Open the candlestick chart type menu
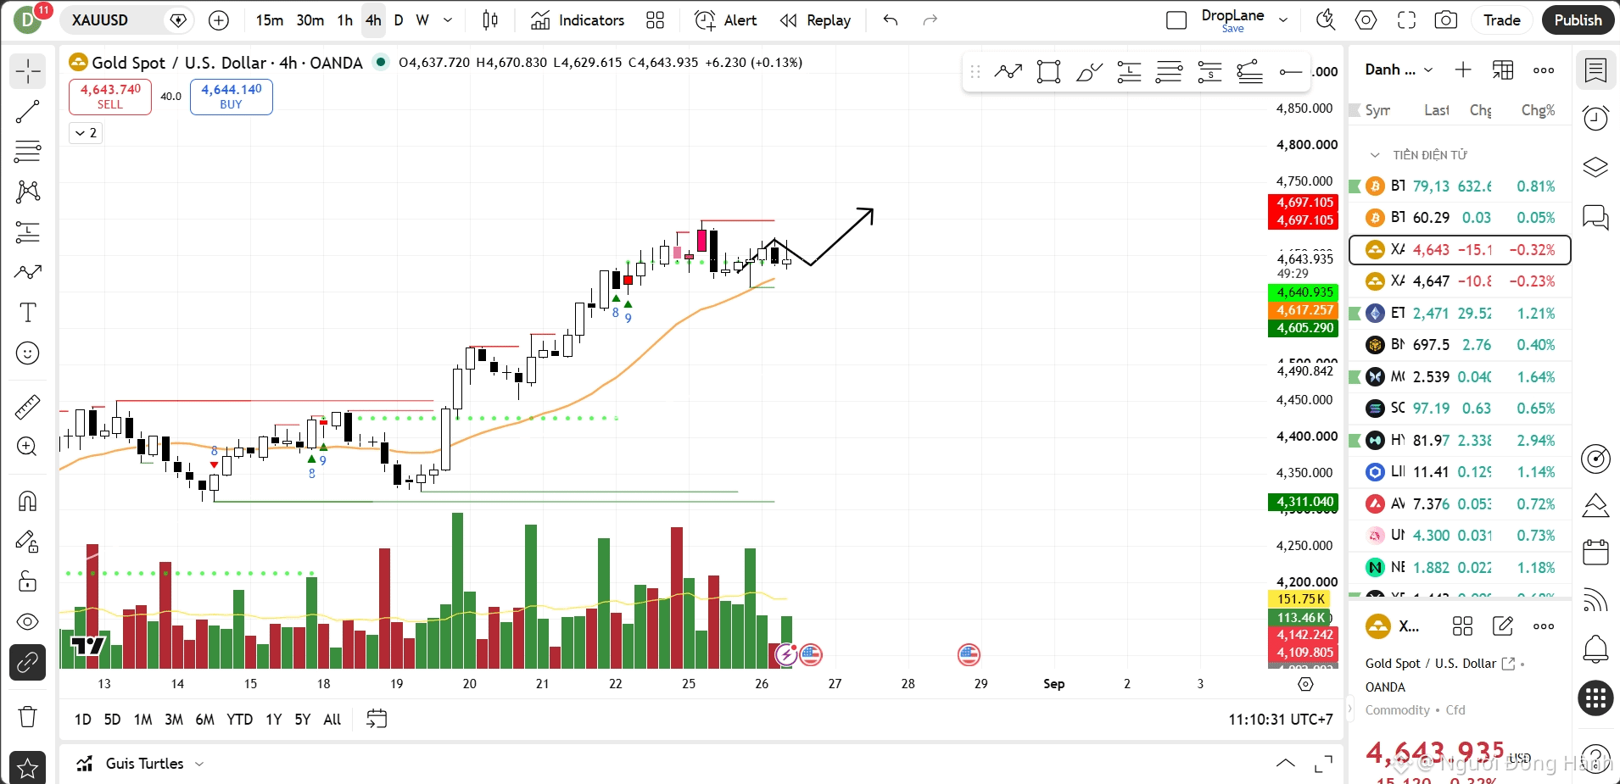The image size is (1620, 784). 490,20
